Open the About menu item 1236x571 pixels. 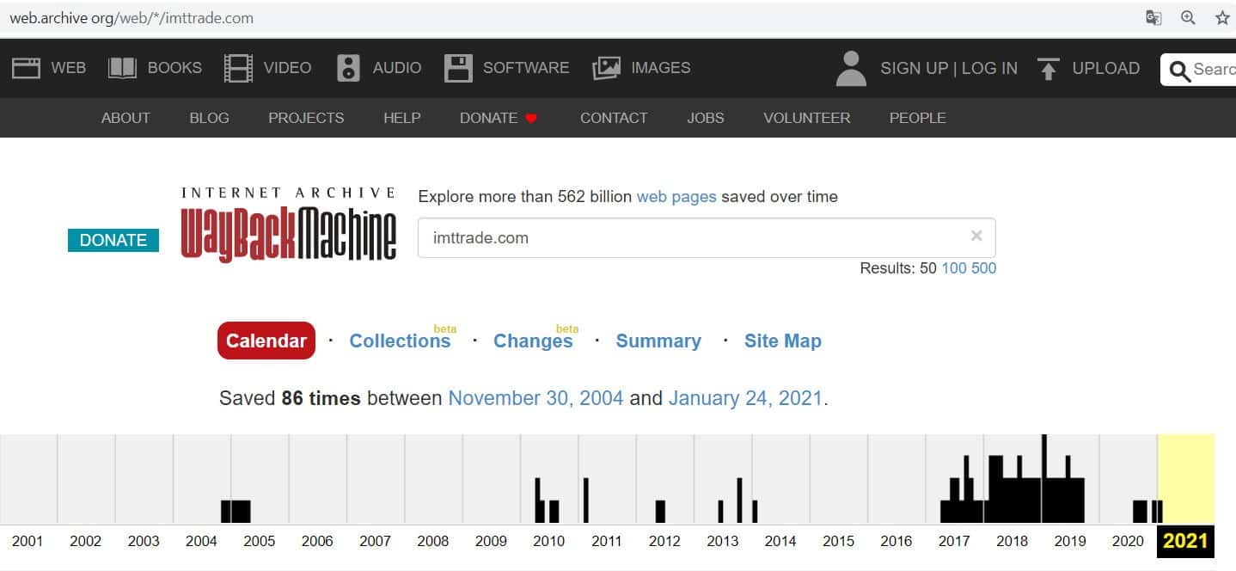(125, 118)
